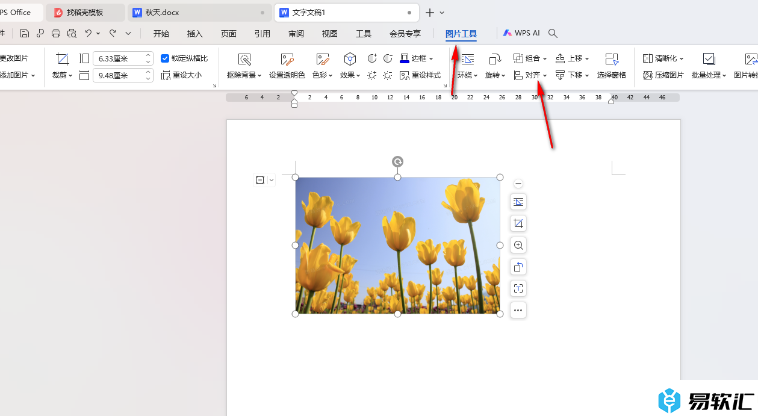
Task: Select the Crop (裁剪) tool icon in ribbon
Action: (x=63, y=58)
